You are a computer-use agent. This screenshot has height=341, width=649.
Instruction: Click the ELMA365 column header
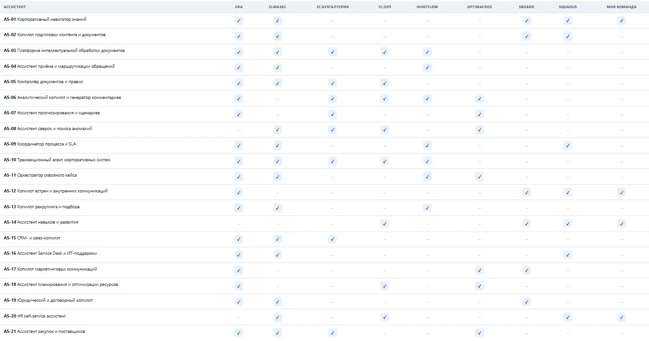[277, 7]
